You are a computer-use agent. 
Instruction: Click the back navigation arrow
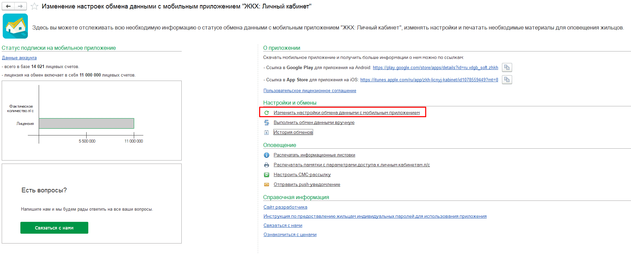[8, 6]
